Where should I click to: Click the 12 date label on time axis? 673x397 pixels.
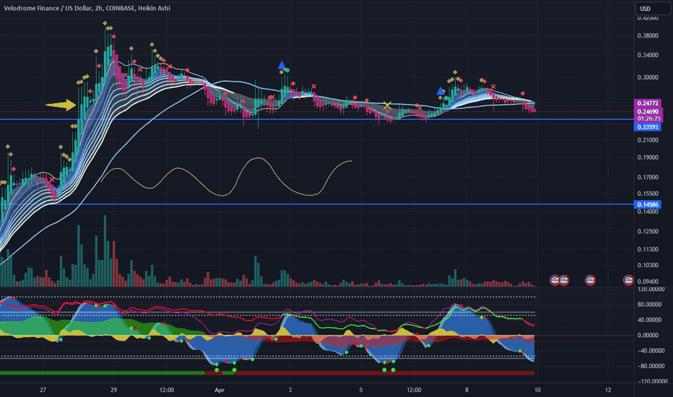[x=608, y=390]
